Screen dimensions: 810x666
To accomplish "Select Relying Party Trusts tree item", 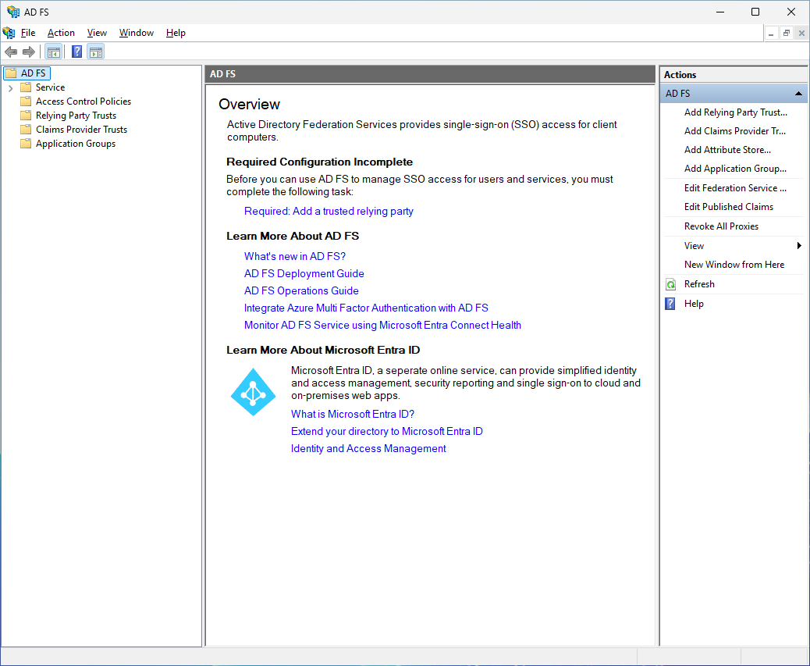I will click(76, 116).
